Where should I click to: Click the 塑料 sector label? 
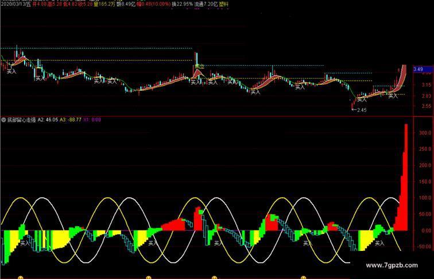coord(224,4)
